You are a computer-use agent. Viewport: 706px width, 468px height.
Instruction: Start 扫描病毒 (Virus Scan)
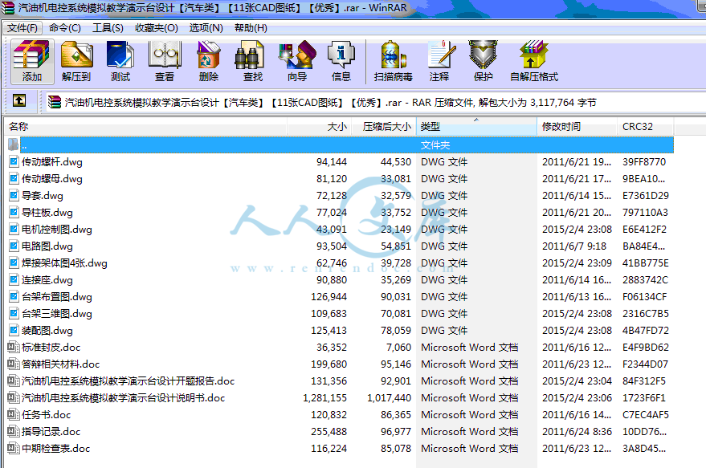(393, 61)
